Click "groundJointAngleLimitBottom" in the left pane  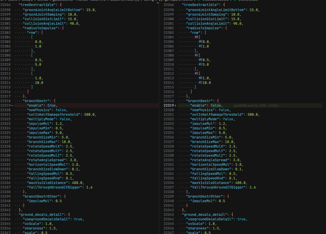(52, 10)
